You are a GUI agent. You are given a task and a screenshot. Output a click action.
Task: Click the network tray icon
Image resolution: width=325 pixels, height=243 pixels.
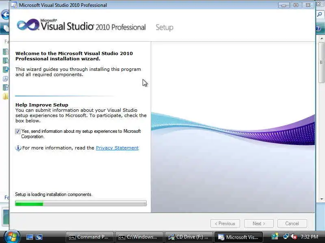point(286,237)
